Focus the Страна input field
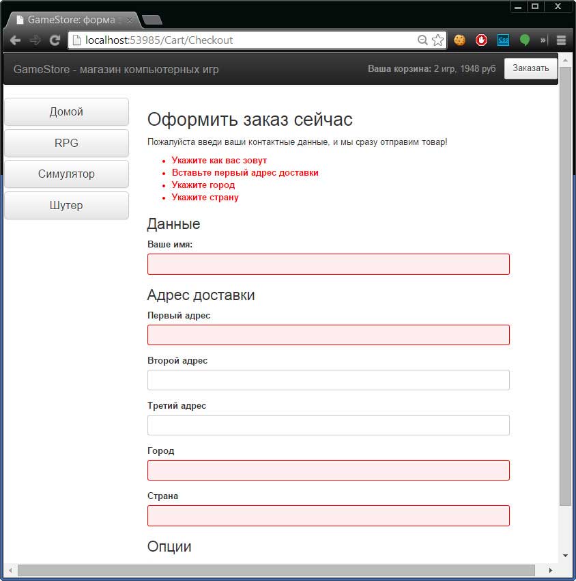Image resolution: width=576 pixels, height=581 pixels. 328,516
